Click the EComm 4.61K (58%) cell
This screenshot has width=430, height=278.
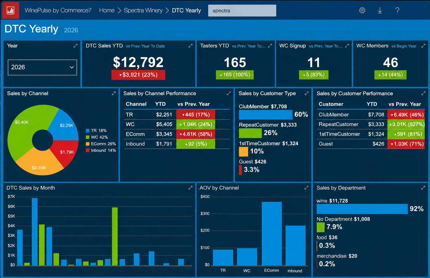pos(195,134)
